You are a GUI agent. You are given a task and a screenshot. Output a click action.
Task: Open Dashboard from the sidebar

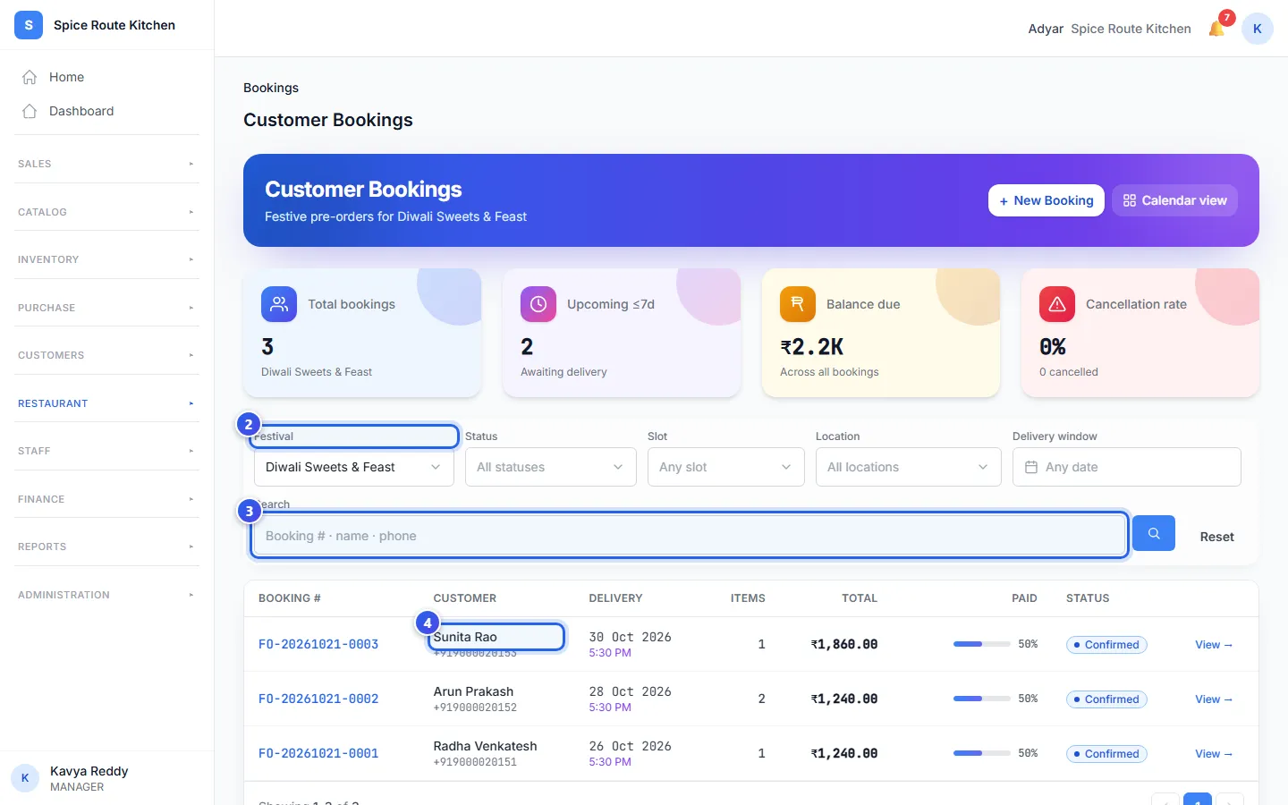[106, 111]
